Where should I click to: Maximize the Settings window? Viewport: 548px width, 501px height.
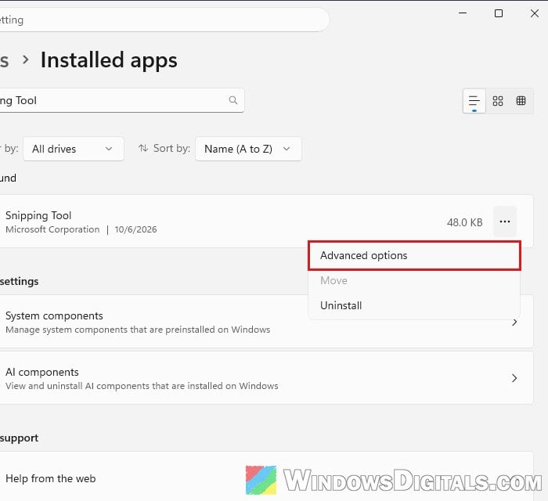499,13
